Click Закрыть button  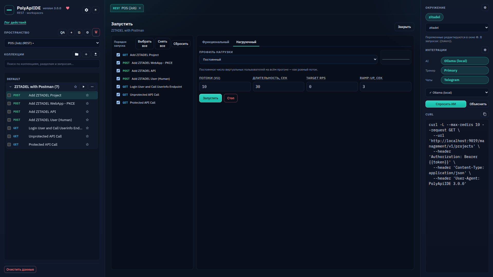click(404, 27)
